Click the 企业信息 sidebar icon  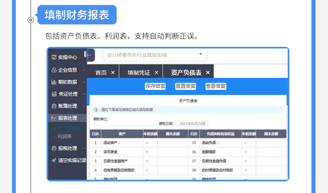tap(54, 70)
